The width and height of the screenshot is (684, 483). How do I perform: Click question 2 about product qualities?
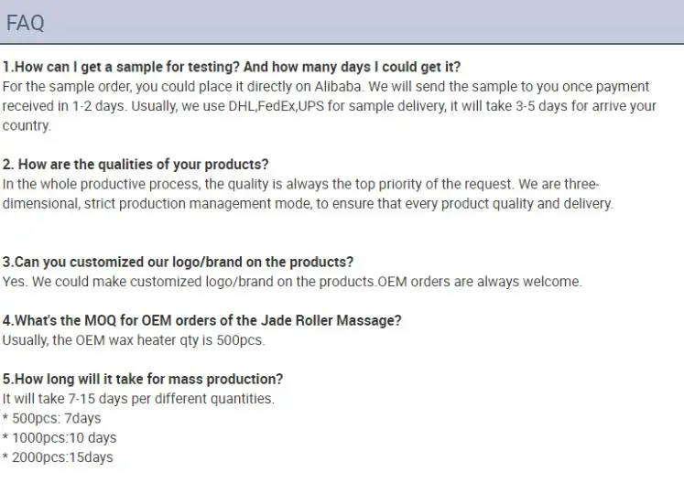tap(136, 165)
